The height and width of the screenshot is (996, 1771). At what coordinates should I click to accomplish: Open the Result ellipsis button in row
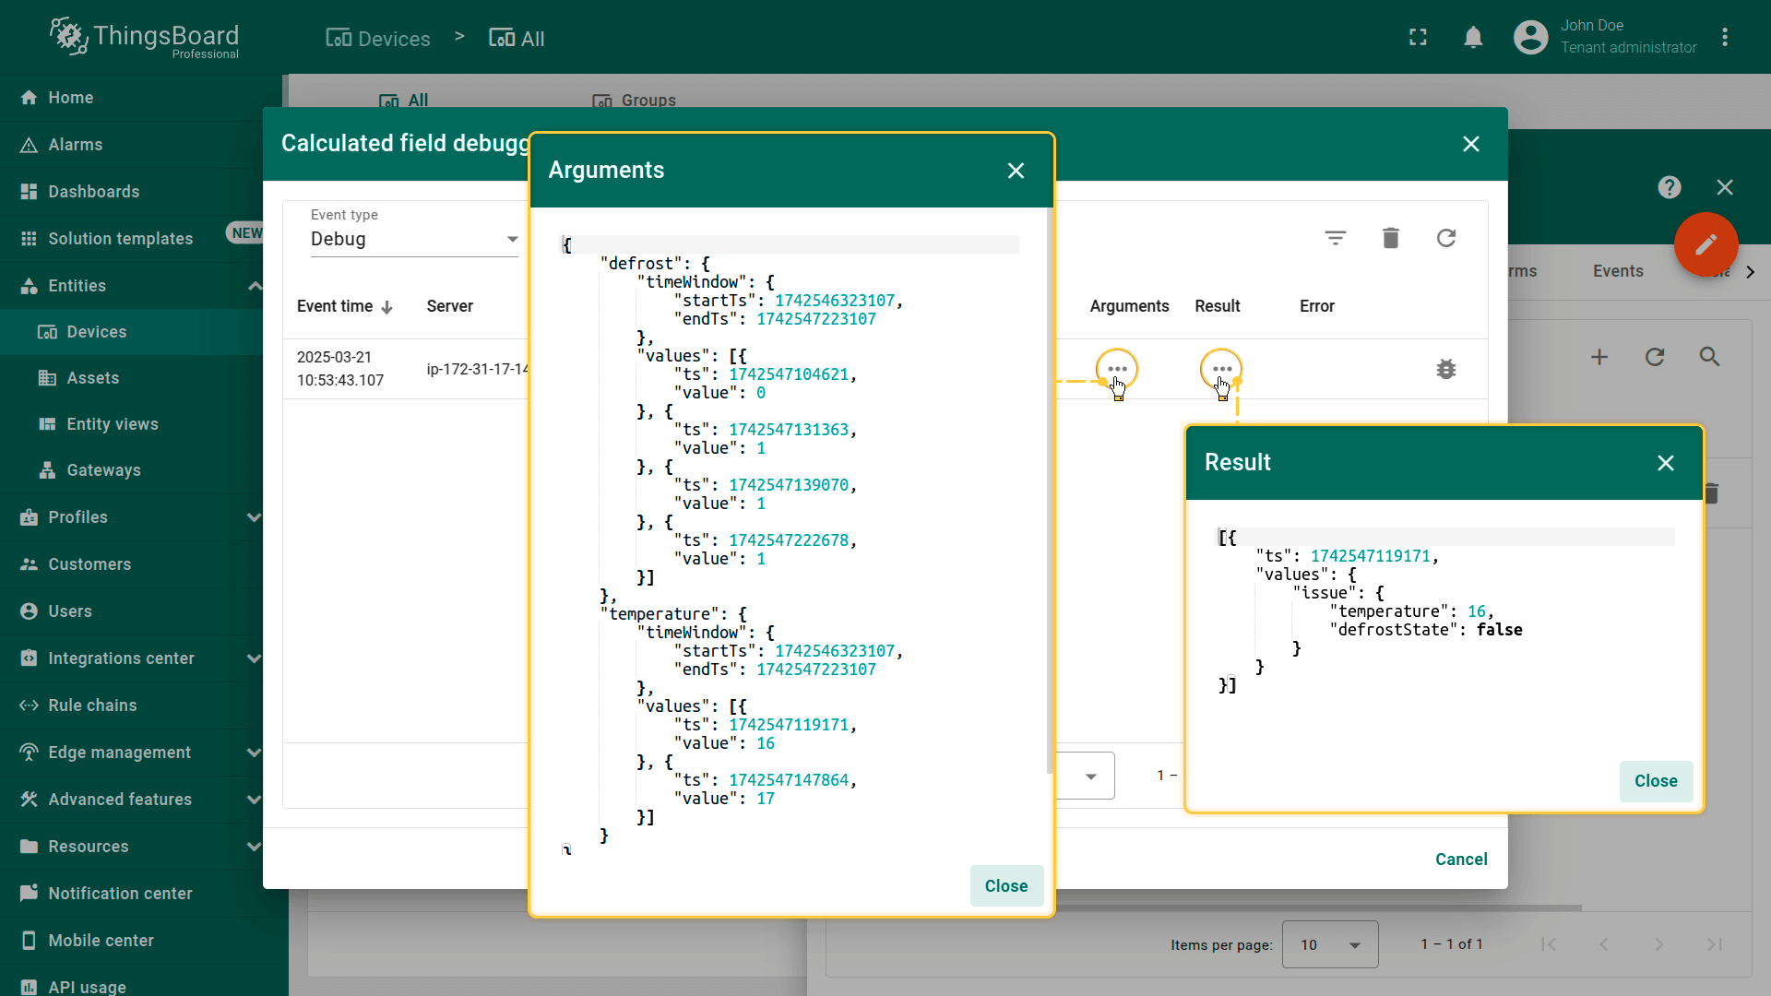click(1221, 370)
